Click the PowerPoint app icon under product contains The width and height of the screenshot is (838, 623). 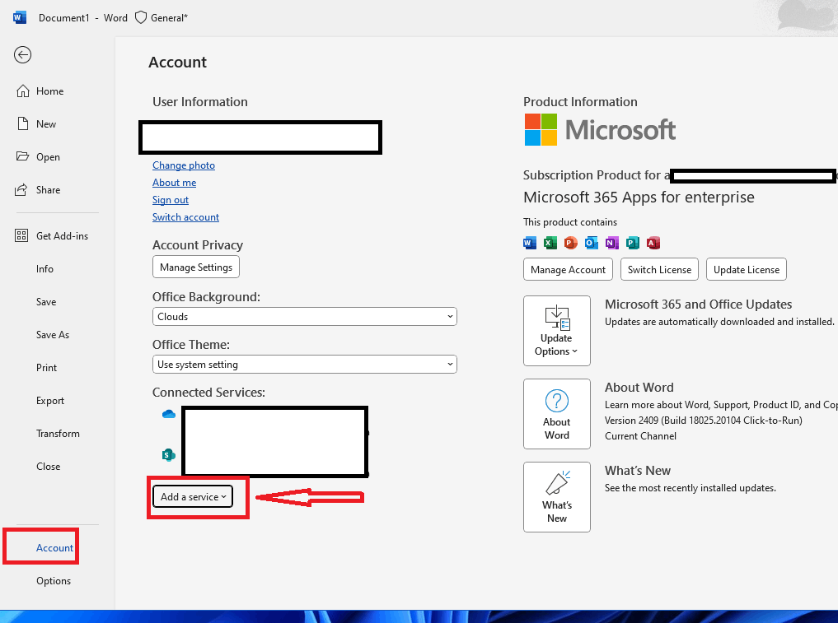(x=570, y=243)
